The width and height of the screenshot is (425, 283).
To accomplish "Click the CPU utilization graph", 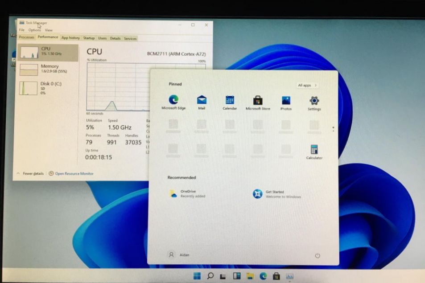I will pyautogui.click(x=119, y=87).
